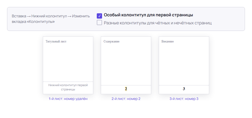Click caption «1-й лист: номер удалён»
Image resolution: width=252 pixels, height=118 pixels.
pos(68,99)
